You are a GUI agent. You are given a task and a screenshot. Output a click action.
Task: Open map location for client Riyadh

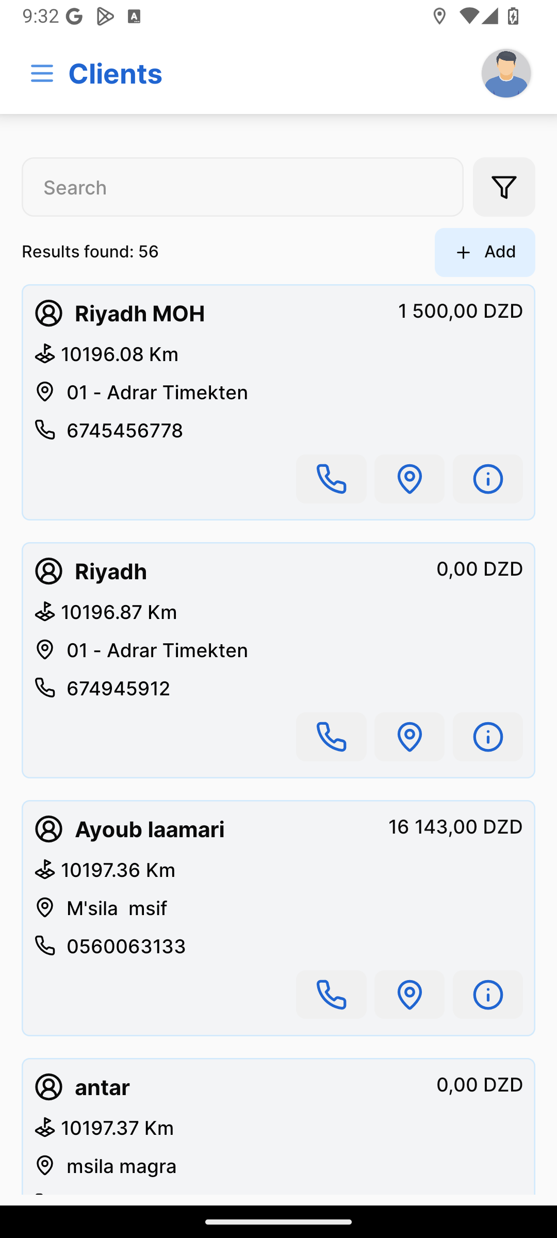point(409,737)
